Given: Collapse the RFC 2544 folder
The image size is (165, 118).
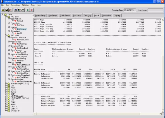Looking at the screenshot, I should pyautogui.click(x=6, y=17).
